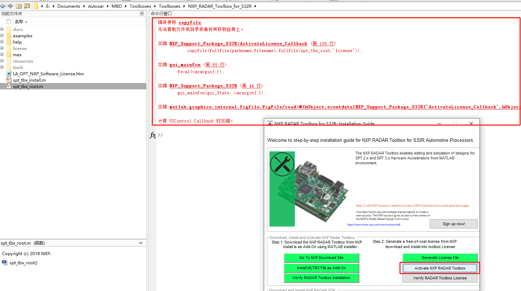Click the spt_tbx_root() function icon
This screenshot has height=291, width=521.
point(4,262)
